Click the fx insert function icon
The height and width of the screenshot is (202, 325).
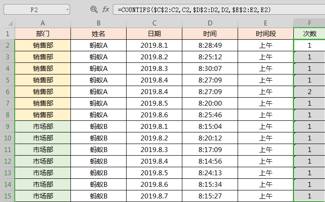(x=106, y=9)
